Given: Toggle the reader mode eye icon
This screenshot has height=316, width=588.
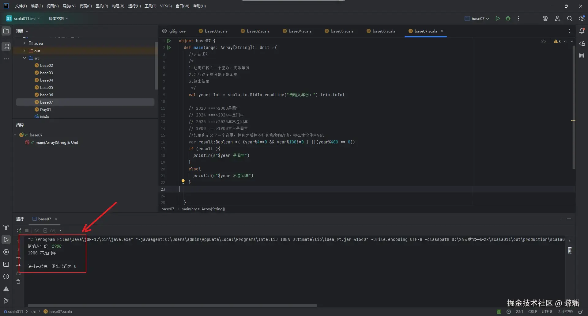Looking at the screenshot, I should 543,41.
